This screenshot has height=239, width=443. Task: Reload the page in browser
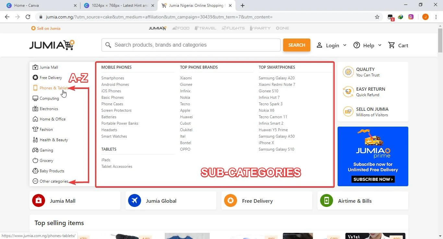tap(28, 17)
